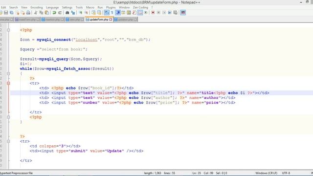The height and width of the screenshot is (176, 313).
Task: Play back the recorded macro icon
Action: click(164, 13)
